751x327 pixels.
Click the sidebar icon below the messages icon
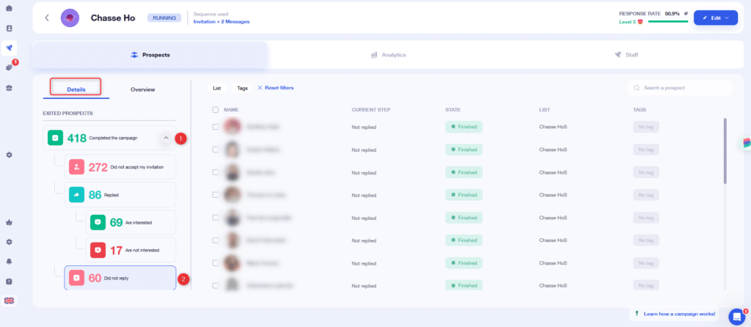[9, 87]
